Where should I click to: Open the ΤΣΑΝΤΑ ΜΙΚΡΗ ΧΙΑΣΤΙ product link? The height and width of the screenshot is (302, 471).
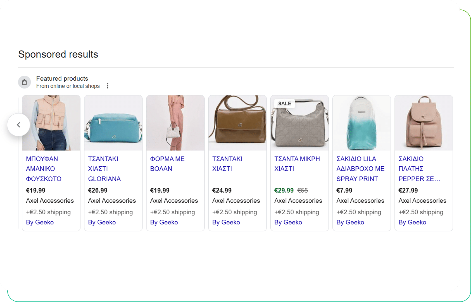[x=297, y=164]
